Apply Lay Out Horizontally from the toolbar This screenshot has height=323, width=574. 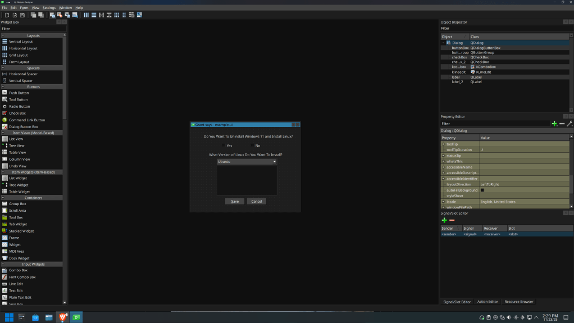(86, 15)
